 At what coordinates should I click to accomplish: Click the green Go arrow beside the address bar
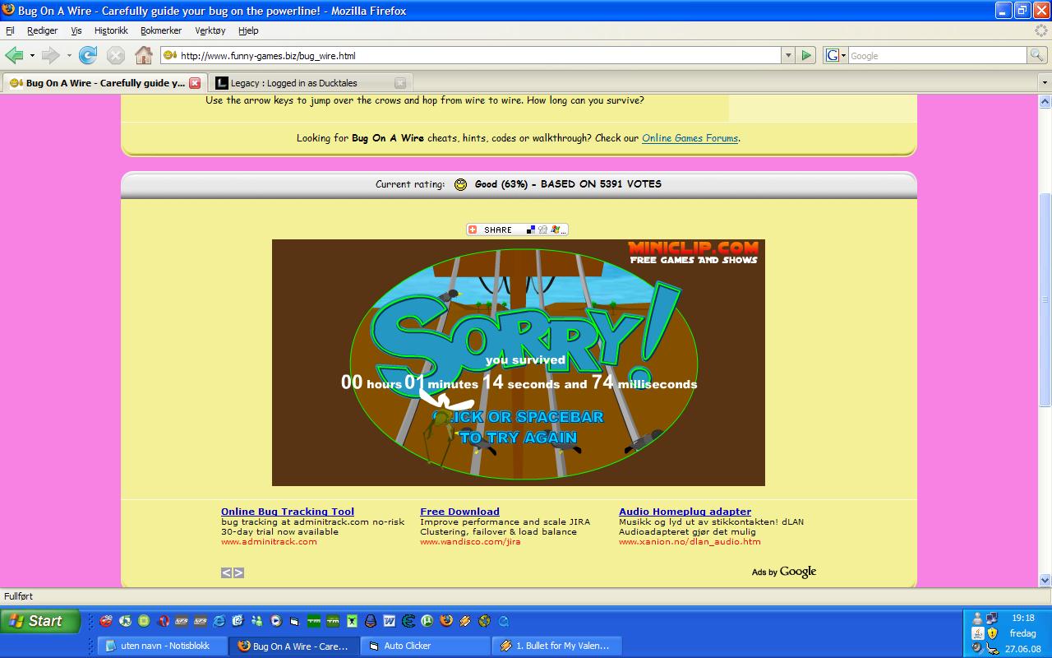click(x=806, y=55)
